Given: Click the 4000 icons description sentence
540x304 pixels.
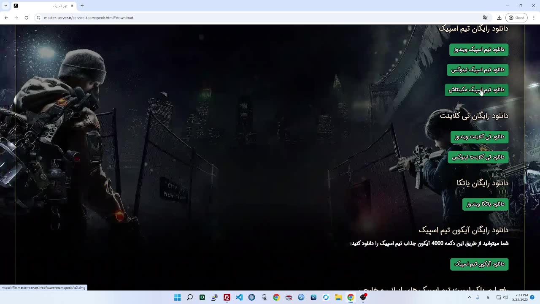Looking at the screenshot, I should pyautogui.click(x=429, y=244).
